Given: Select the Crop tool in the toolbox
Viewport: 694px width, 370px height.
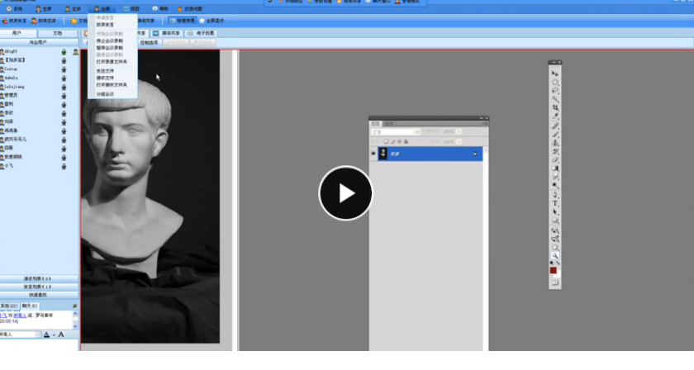Looking at the screenshot, I should (x=555, y=108).
